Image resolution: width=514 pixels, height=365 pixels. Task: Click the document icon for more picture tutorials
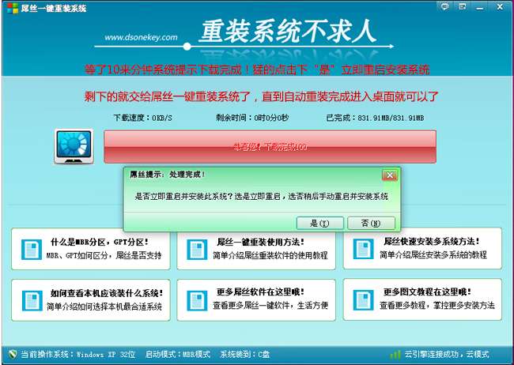click(x=364, y=299)
